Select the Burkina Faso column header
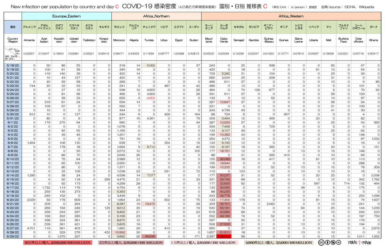 point(344,40)
